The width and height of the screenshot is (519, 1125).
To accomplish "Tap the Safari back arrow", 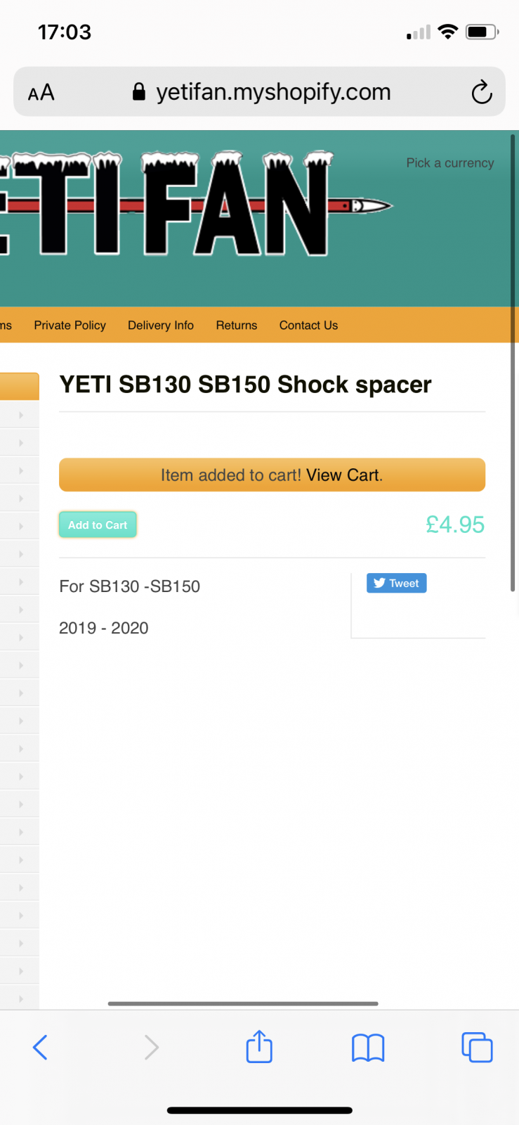I will coord(41,1048).
